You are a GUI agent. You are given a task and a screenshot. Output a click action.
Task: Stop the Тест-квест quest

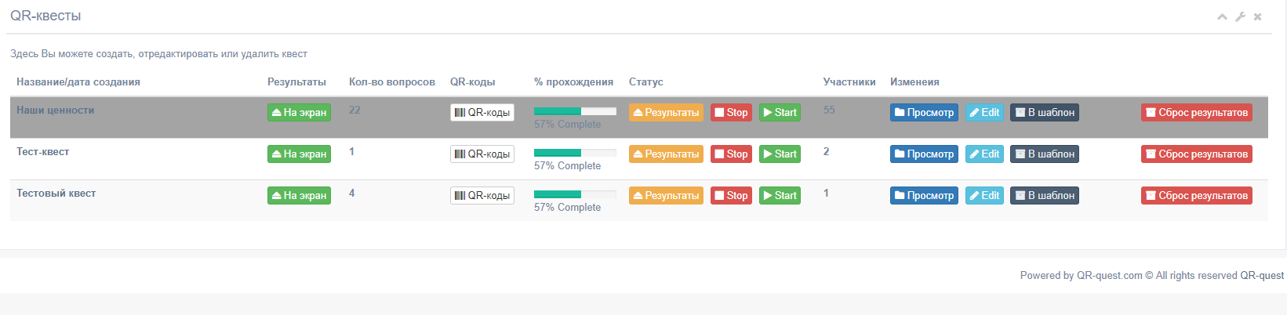pos(731,154)
